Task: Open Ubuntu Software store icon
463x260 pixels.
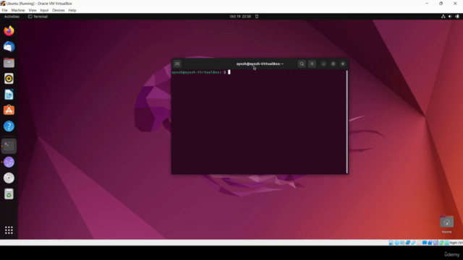Action: [x=9, y=110]
